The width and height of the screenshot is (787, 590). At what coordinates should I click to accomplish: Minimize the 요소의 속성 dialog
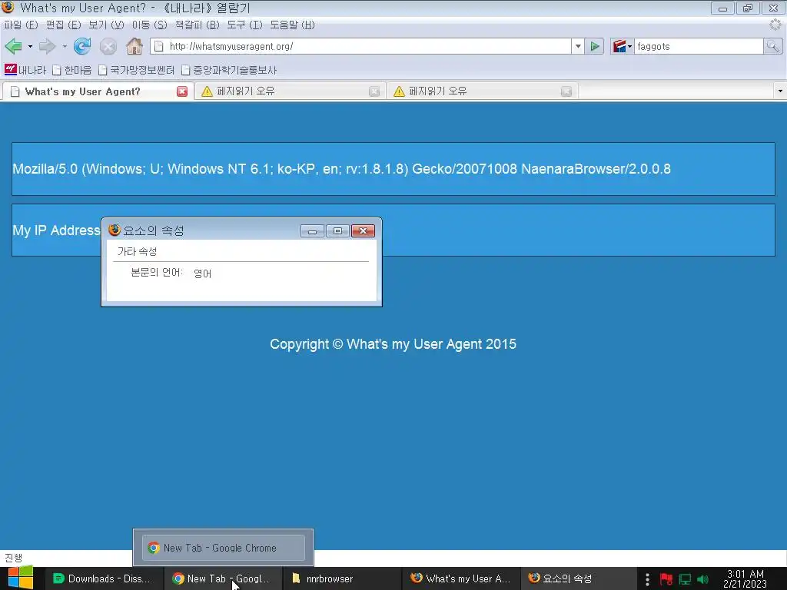click(x=312, y=230)
